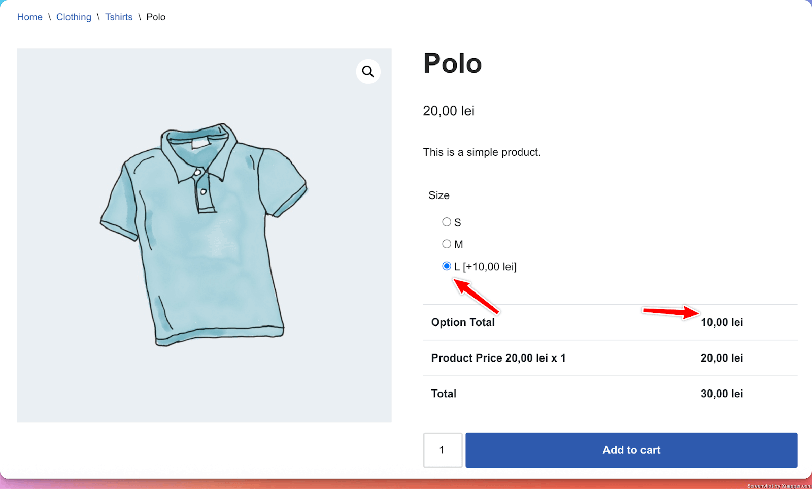This screenshot has height=489, width=812.
Task: Choose the M size radio button
Action: click(x=447, y=244)
